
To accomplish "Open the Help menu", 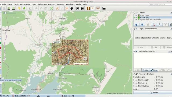I will tap(85, 4).
